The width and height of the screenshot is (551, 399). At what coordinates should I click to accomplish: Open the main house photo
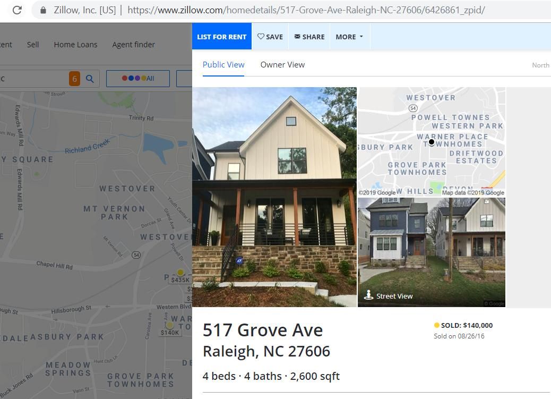(x=274, y=197)
